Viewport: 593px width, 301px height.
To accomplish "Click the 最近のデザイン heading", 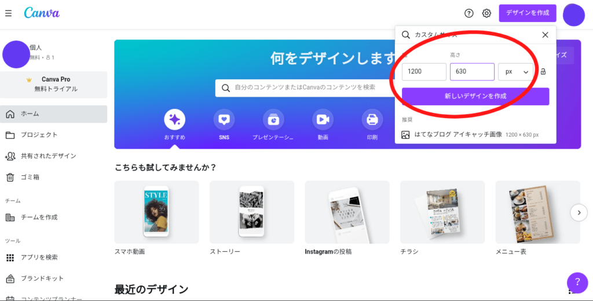I will click(x=151, y=290).
